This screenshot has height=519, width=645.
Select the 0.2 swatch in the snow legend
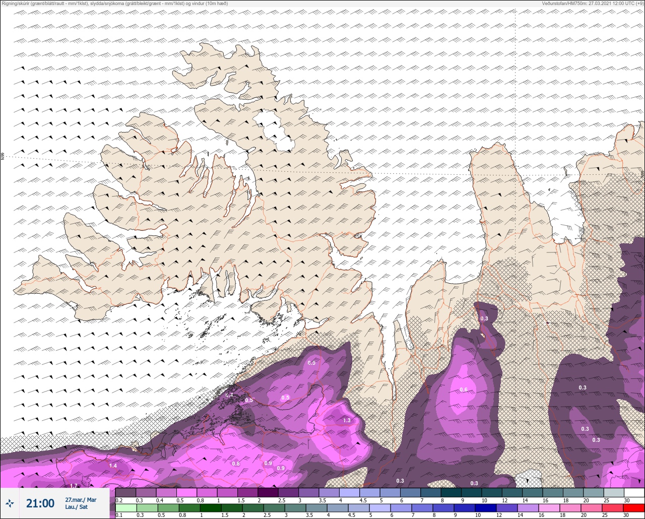point(125,492)
